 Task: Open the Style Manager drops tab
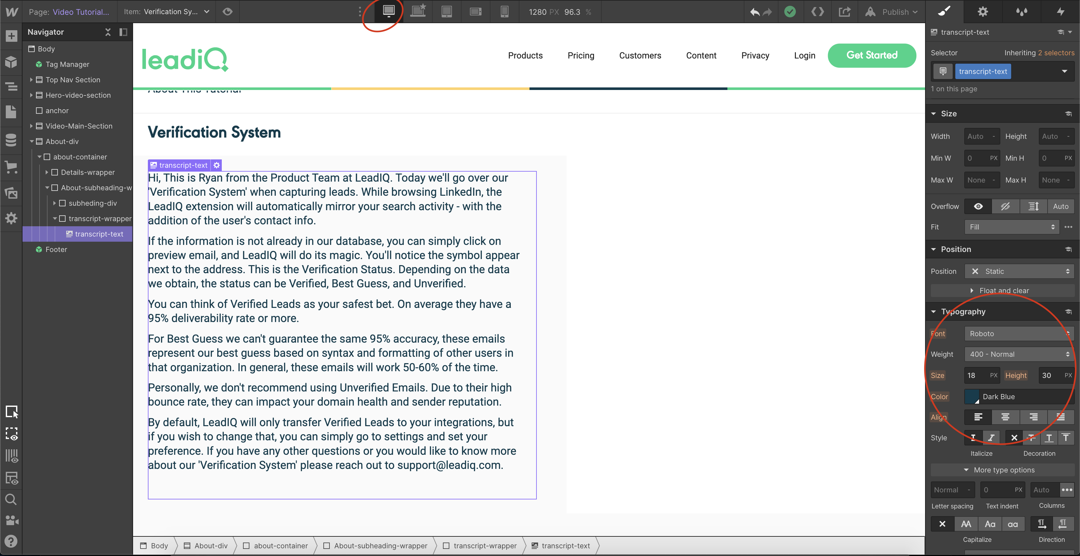tap(1022, 11)
